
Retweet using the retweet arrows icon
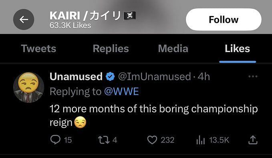(x=104, y=140)
